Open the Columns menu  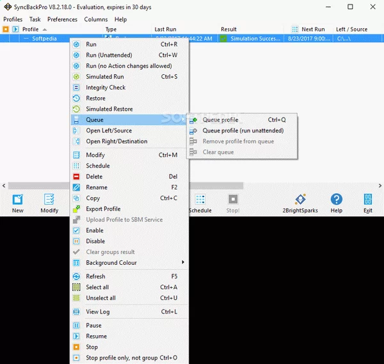pos(96,19)
